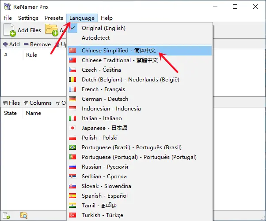Select Czech - Čeština language
The height and width of the screenshot is (221, 266).
[x=140, y=70]
